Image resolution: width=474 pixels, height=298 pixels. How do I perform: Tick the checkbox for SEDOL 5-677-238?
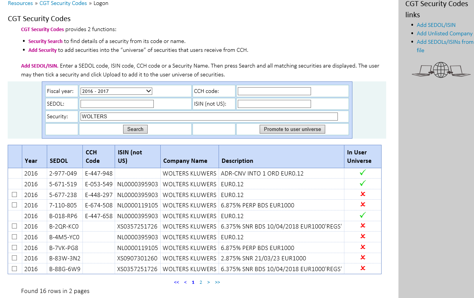click(15, 195)
